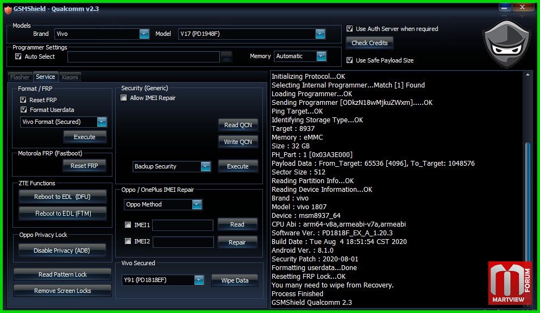The height and width of the screenshot is (313, 540).
Task: Click the ninja shield logo
Action: 506,43
